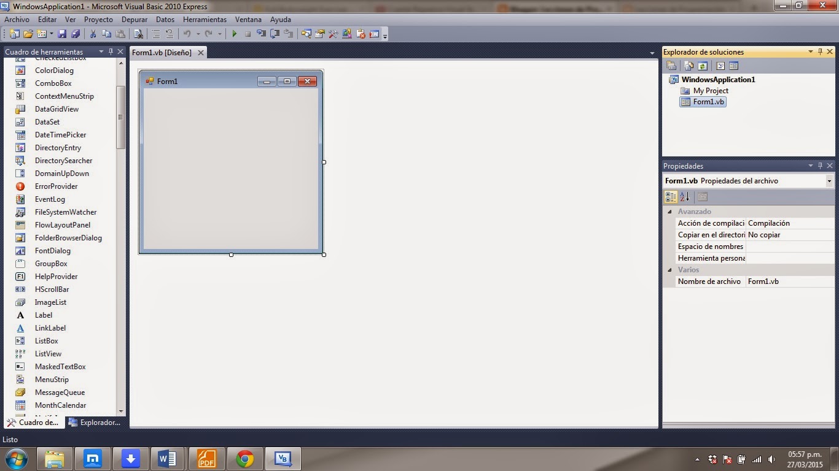Open the Depurar menu
839x471 pixels.
(x=134, y=19)
